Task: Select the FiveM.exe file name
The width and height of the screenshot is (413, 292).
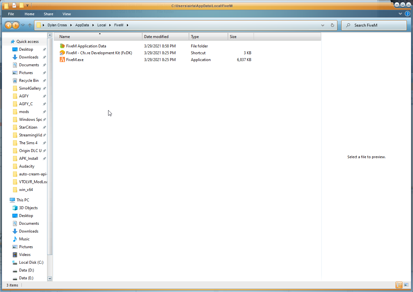Action: click(75, 60)
